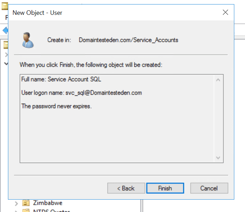Click the NTDS Quotas folder icon
245x212 pixels.
[x=26, y=210]
